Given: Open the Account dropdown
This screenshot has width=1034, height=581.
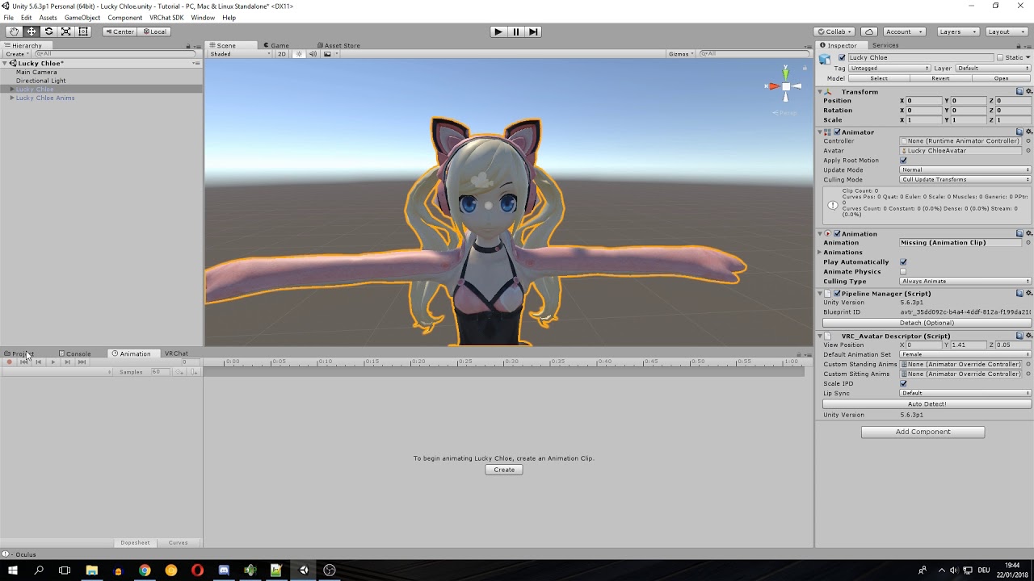Looking at the screenshot, I should pyautogui.click(x=904, y=31).
